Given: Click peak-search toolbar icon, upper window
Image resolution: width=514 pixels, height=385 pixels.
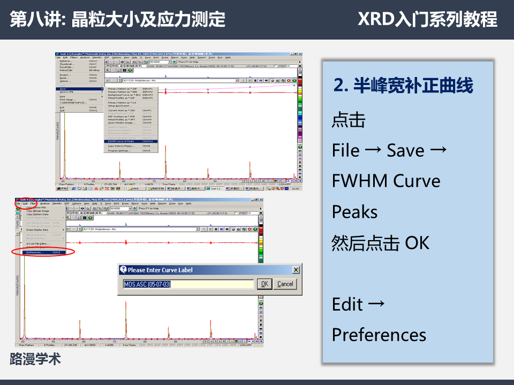Looking at the screenshot, I should pos(128,62).
